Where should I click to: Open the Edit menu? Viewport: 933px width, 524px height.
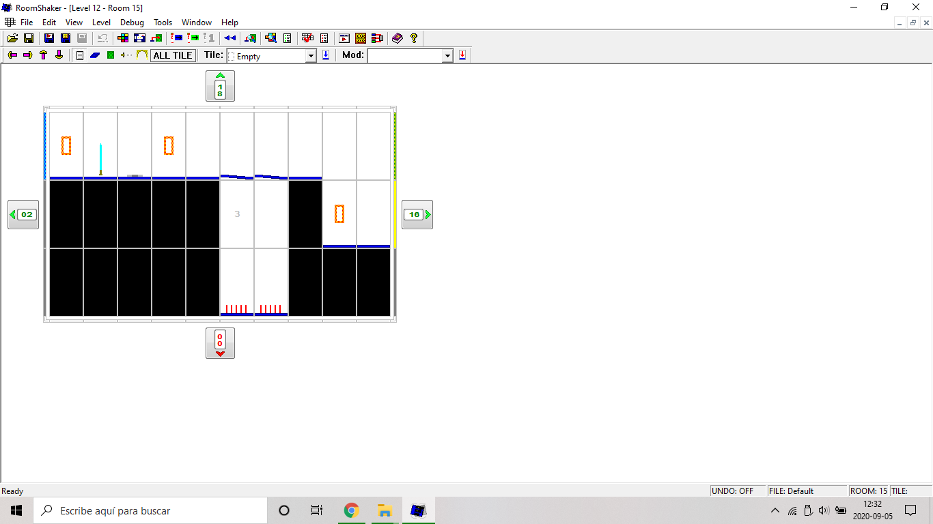coord(49,23)
